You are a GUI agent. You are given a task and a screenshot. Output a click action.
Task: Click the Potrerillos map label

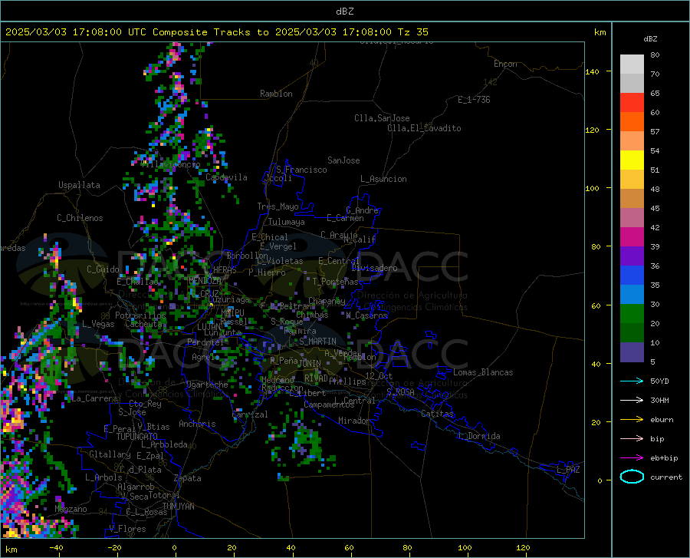140,315
